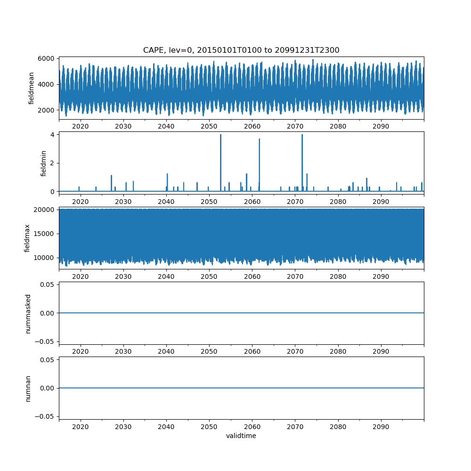Click the nummasked y-axis label
This screenshot has width=471, height=471.
28,313
